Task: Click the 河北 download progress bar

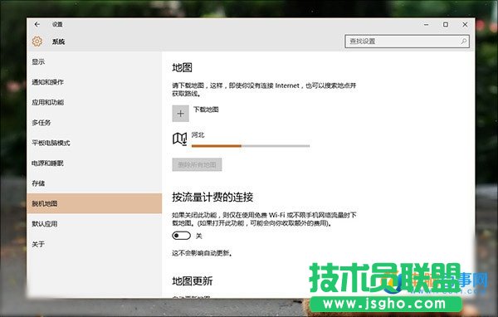Action: (251, 146)
